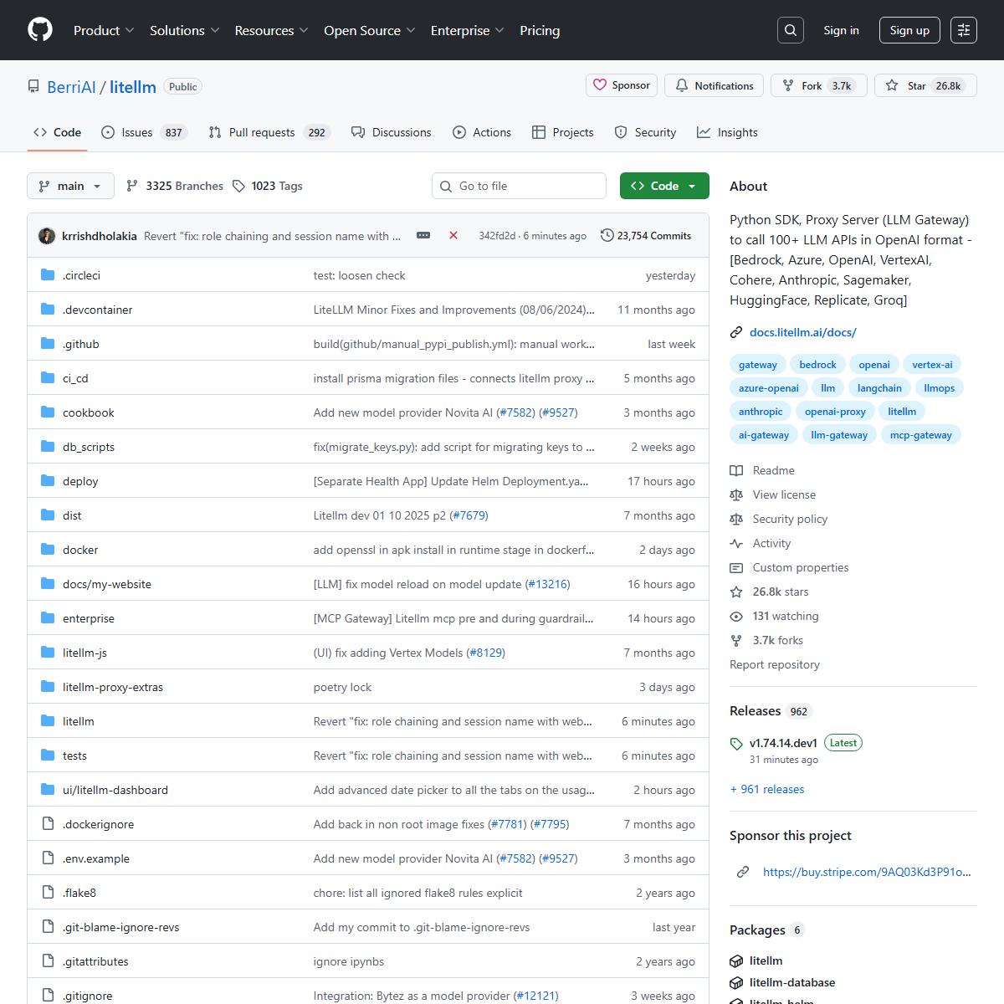This screenshot has height=1004, width=1004.
Task: Go to the Security tab
Action: 645,132
